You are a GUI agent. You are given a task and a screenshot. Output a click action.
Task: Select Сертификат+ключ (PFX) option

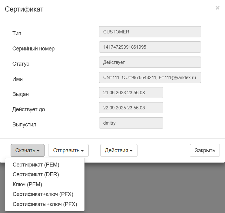[x=43, y=194]
